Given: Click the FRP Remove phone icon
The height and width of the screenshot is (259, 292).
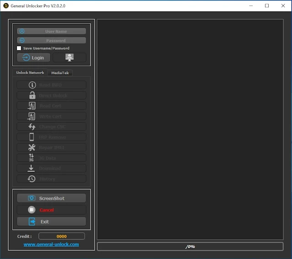Looking at the screenshot, I should coord(32,137).
